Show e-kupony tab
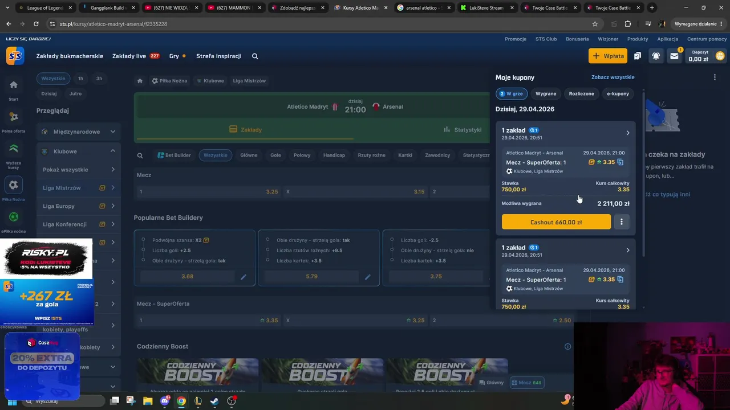The height and width of the screenshot is (410, 730). [x=618, y=94]
